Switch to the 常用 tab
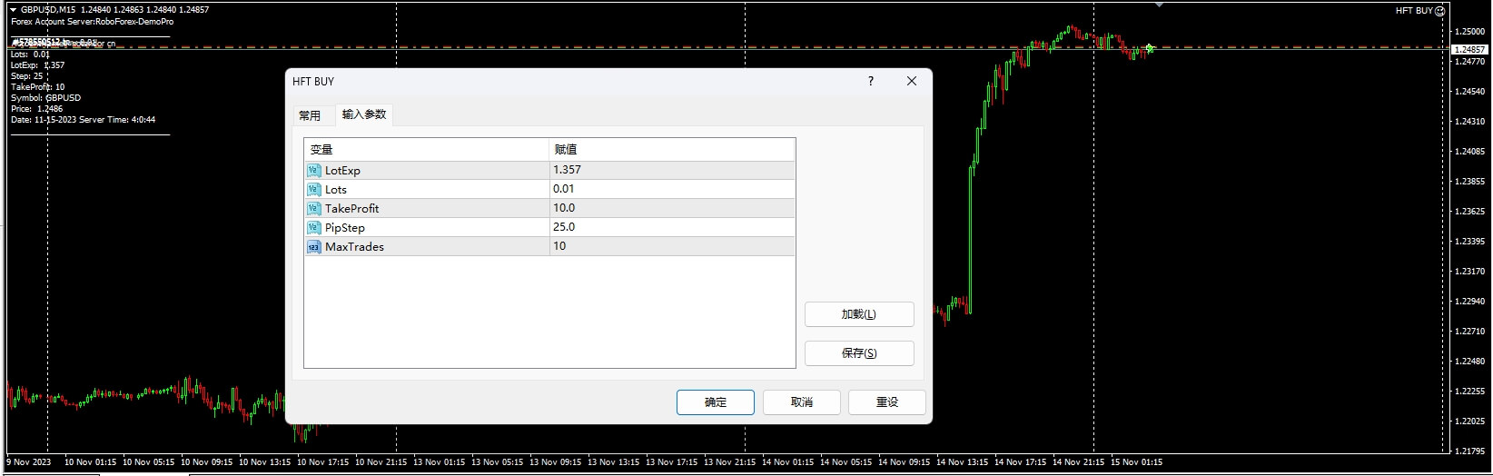Viewport: 1493px width, 476px height. [x=310, y=115]
